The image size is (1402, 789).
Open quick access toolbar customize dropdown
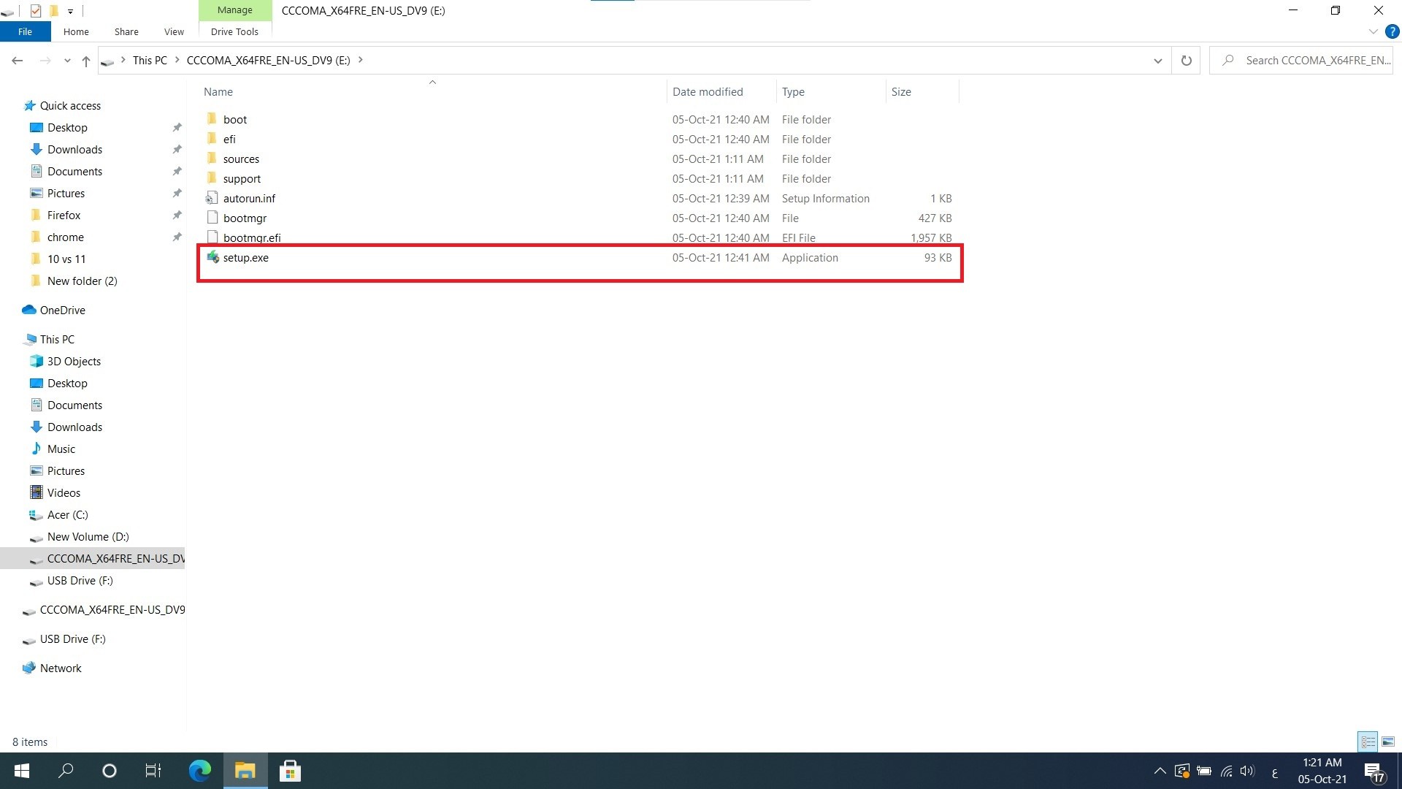click(x=70, y=11)
